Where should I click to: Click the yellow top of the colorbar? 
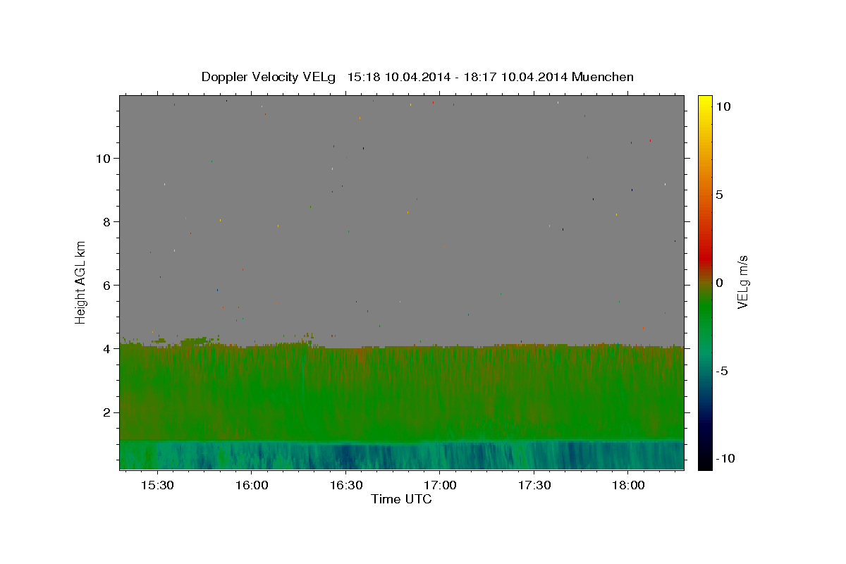click(704, 102)
